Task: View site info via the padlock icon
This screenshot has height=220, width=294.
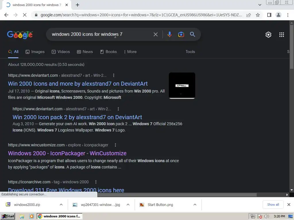Action: pos(36,15)
